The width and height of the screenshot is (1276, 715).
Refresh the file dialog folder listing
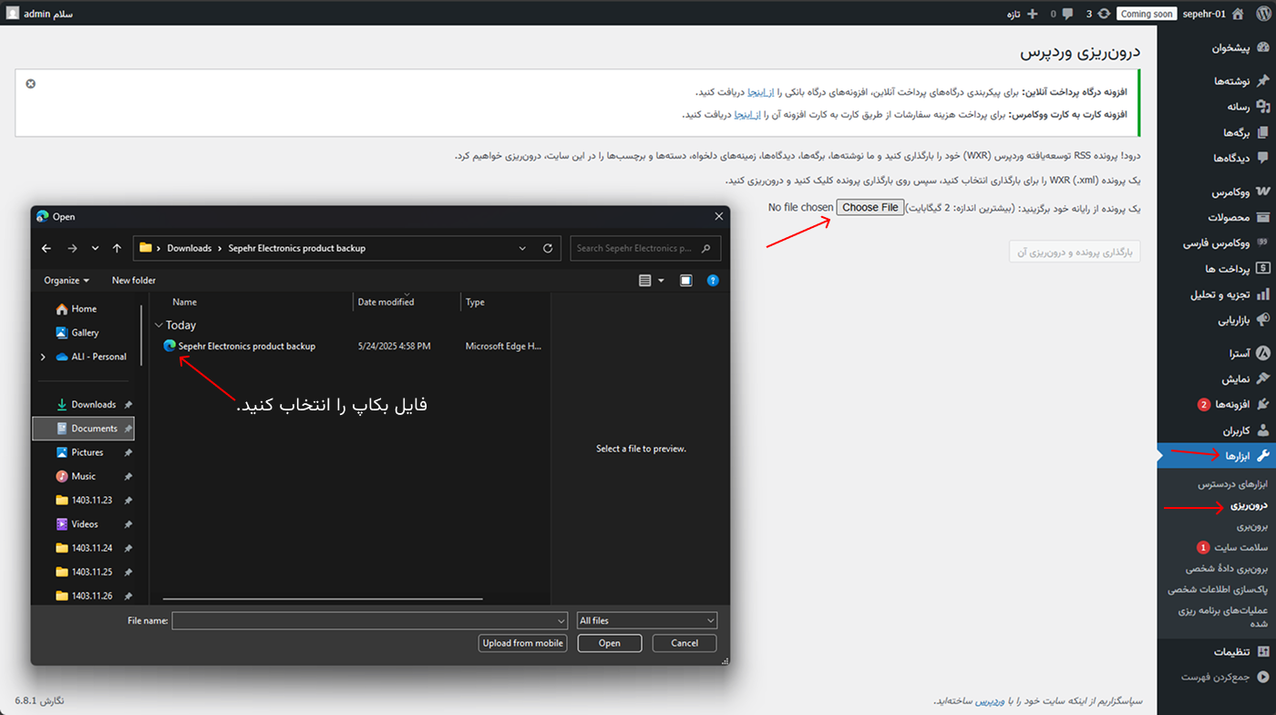[x=548, y=248]
